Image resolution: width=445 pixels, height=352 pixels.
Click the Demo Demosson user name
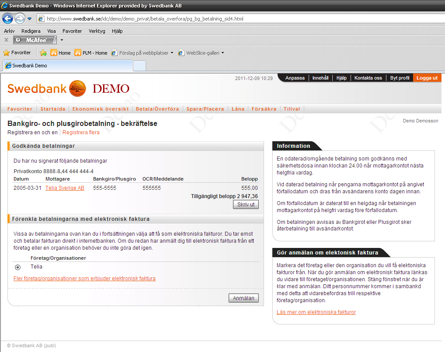coord(421,121)
